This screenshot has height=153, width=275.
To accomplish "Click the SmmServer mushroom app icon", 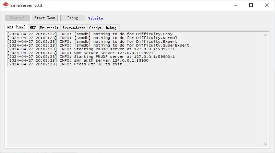I will click(x=5, y=5).
